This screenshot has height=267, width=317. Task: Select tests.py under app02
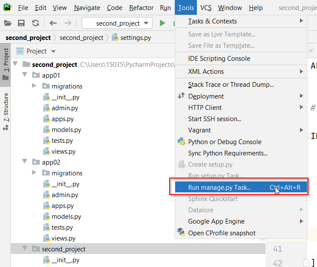click(x=62, y=227)
